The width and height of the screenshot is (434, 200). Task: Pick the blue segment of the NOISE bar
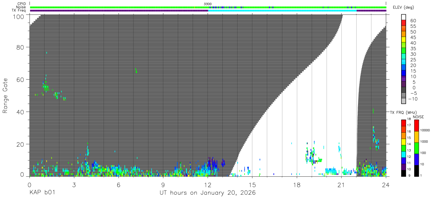coord(416,159)
